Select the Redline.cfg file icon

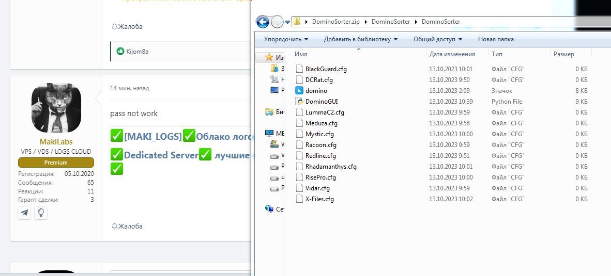coord(299,155)
